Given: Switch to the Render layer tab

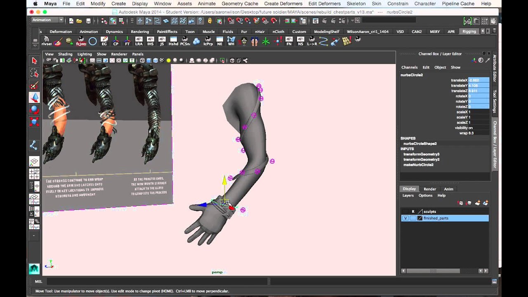Looking at the screenshot, I should (x=430, y=189).
